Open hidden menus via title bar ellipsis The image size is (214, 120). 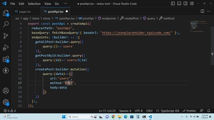(x=65, y=4)
